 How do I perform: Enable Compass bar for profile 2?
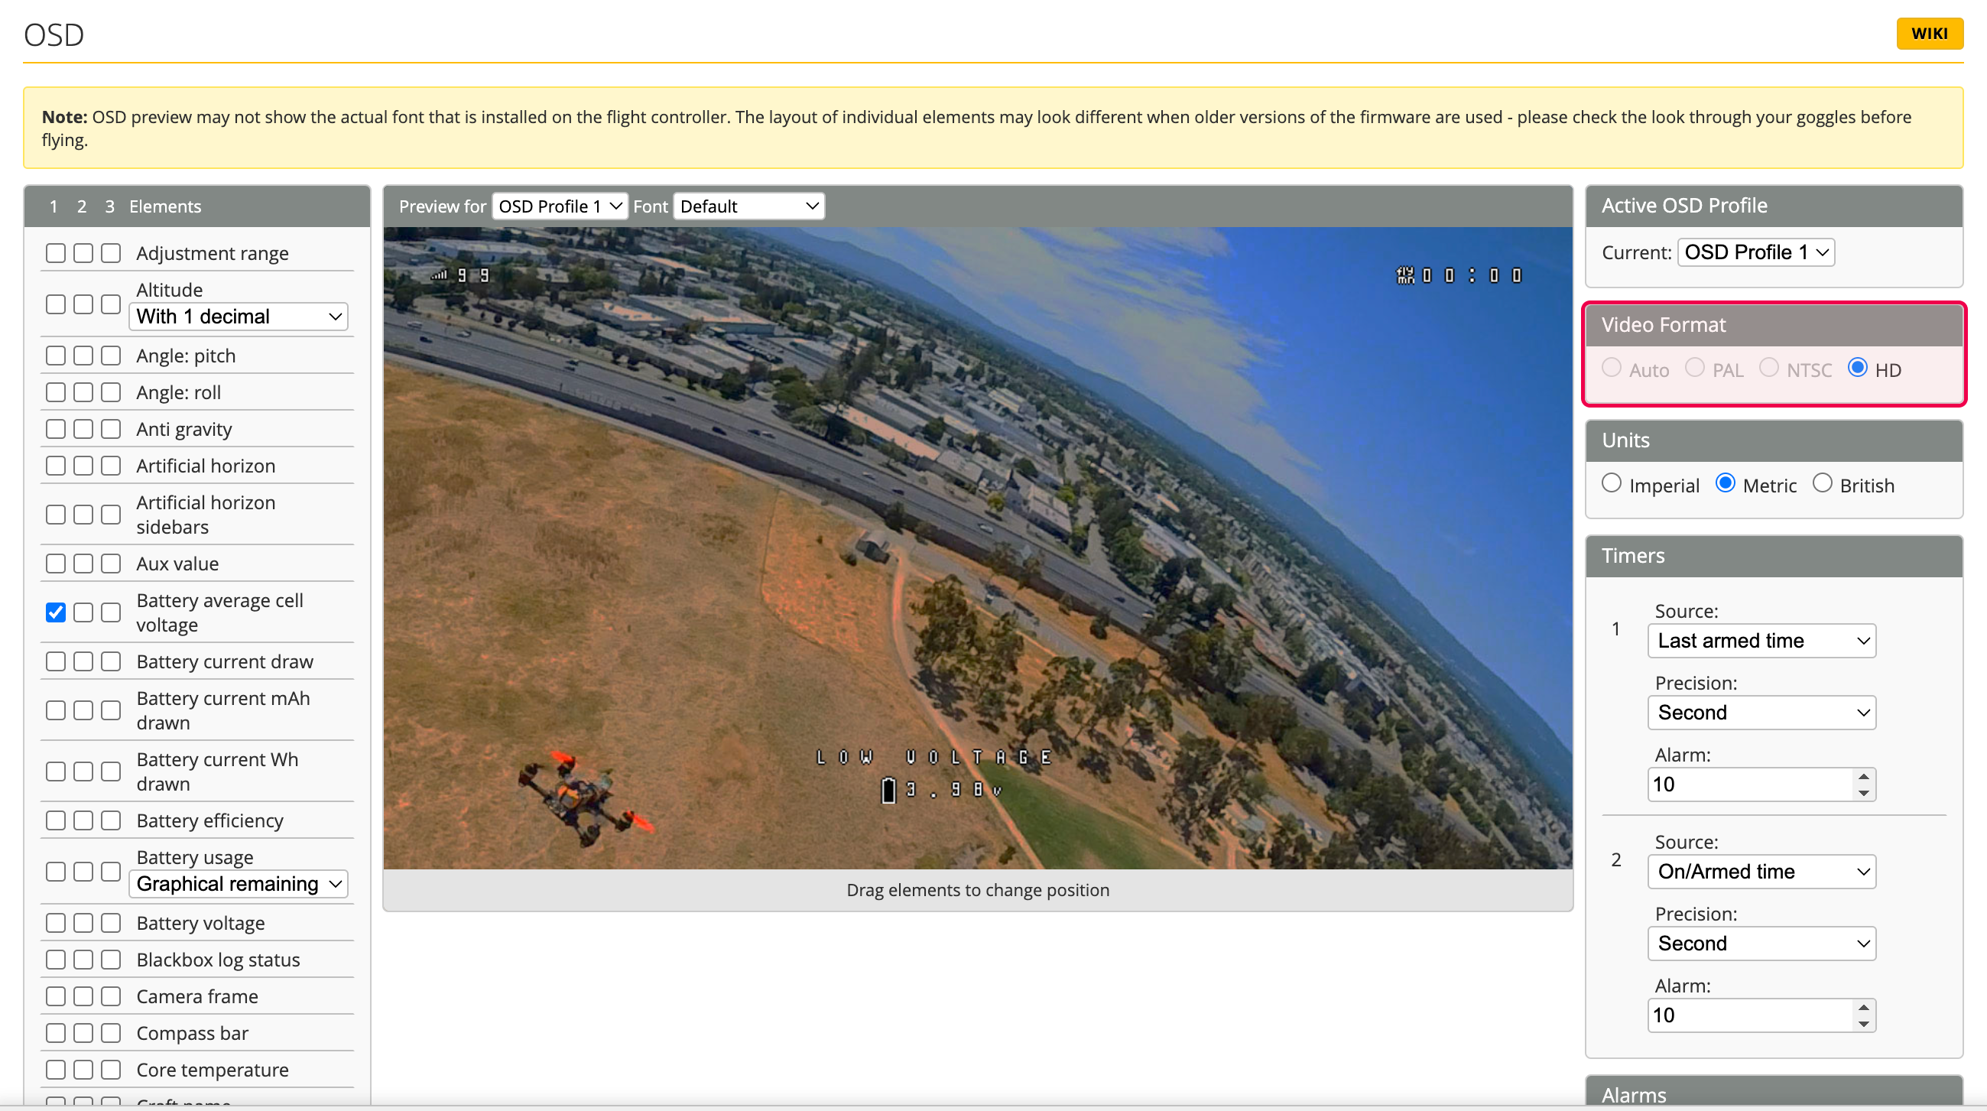click(83, 1033)
